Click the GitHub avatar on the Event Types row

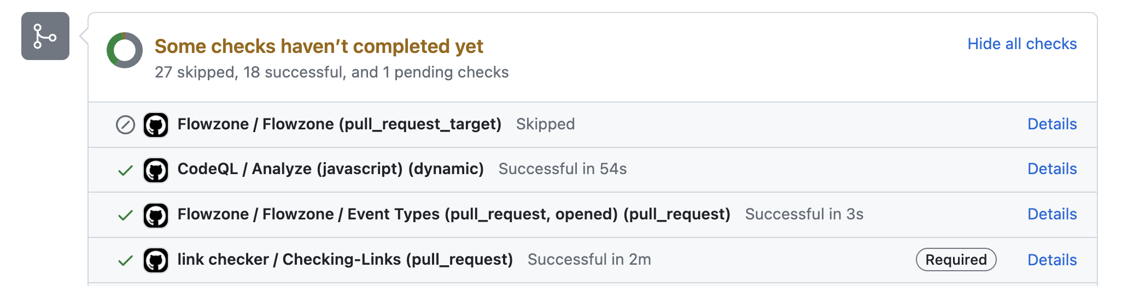point(156,215)
